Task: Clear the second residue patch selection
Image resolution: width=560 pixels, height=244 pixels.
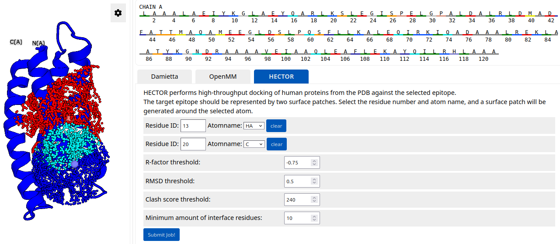Action: tap(276, 144)
